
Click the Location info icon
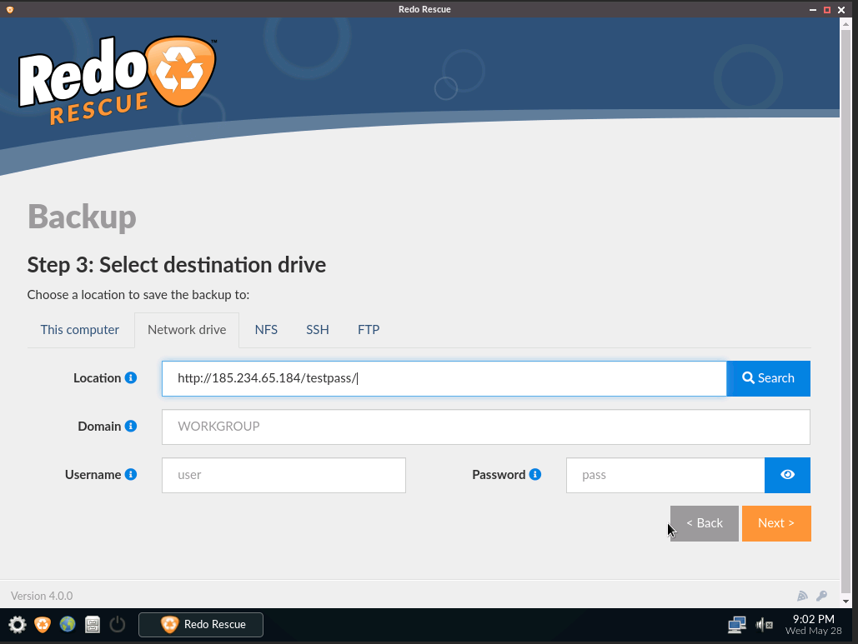pos(131,377)
